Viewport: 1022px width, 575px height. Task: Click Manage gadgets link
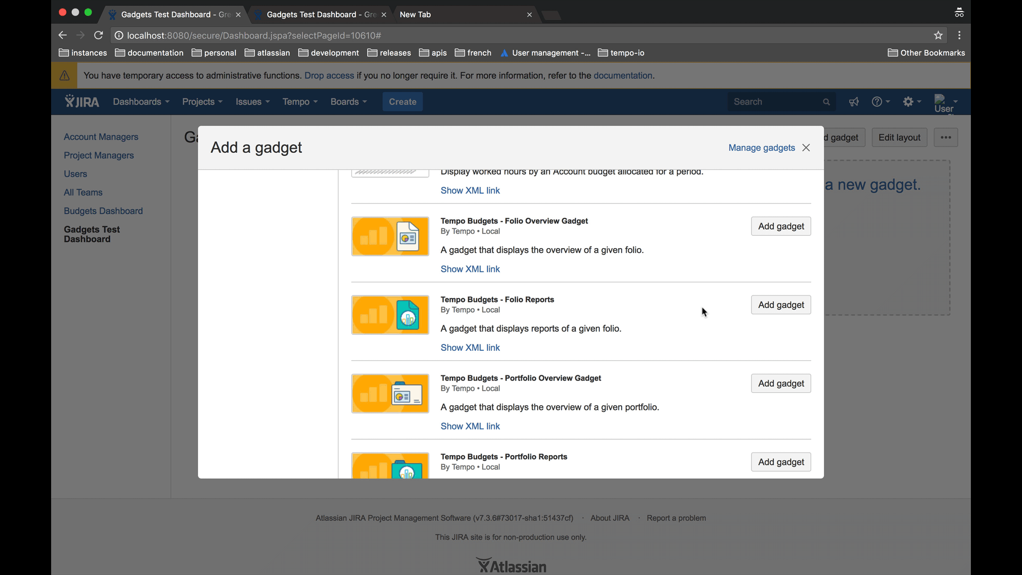click(761, 147)
